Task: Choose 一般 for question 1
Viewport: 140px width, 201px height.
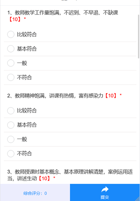Action: (70, 63)
